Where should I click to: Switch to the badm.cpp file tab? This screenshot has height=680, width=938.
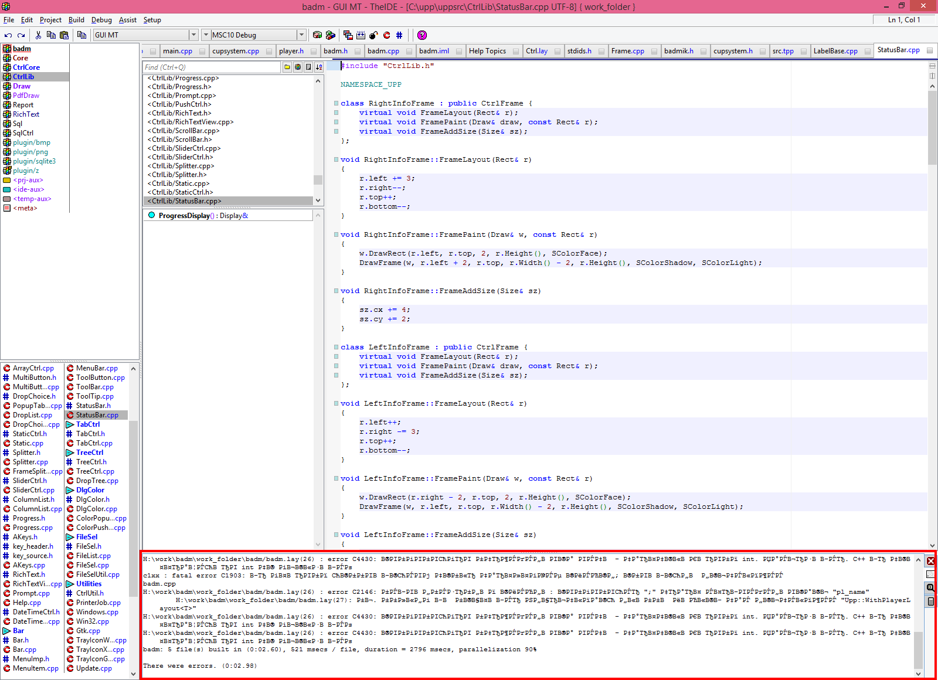point(383,51)
